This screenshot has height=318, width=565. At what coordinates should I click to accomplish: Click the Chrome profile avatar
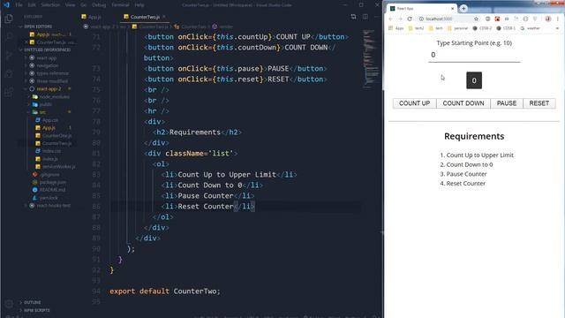[548, 19]
